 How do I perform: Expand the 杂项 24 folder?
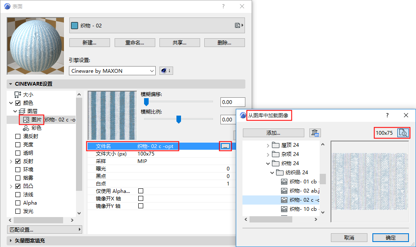(x=268, y=154)
